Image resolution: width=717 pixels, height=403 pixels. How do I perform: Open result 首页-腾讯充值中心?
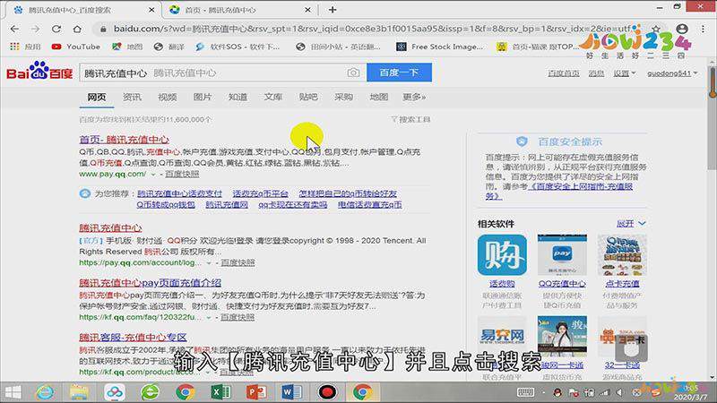coord(124,140)
